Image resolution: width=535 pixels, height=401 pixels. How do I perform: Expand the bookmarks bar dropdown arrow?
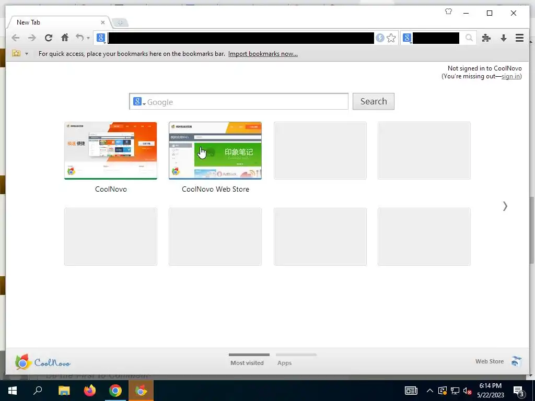(27, 54)
